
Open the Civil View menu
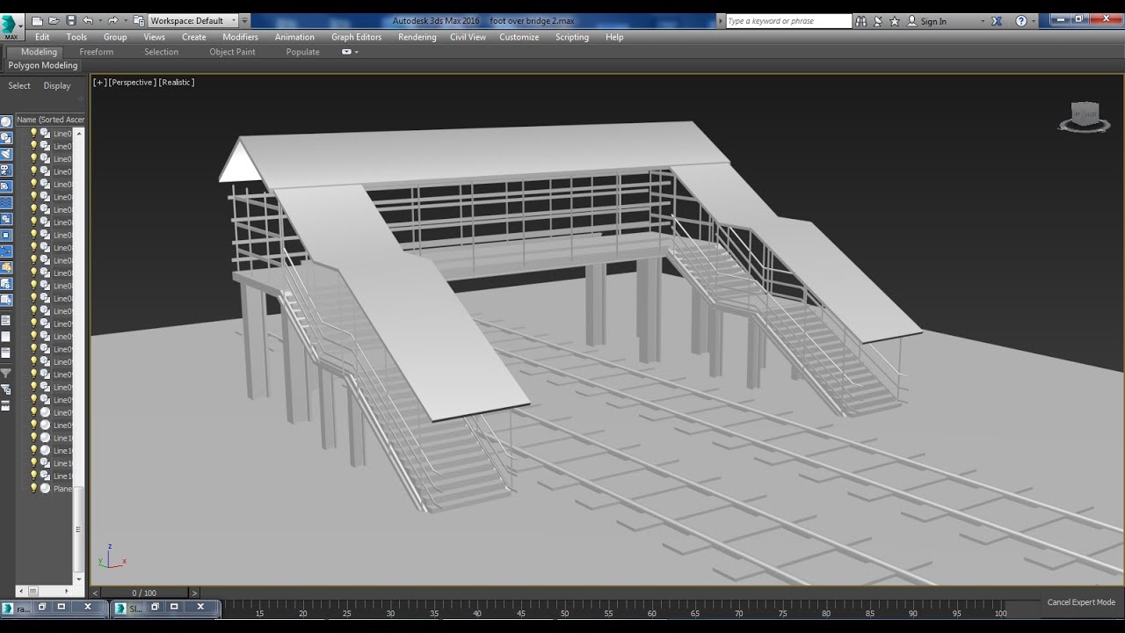click(x=468, y=37)
